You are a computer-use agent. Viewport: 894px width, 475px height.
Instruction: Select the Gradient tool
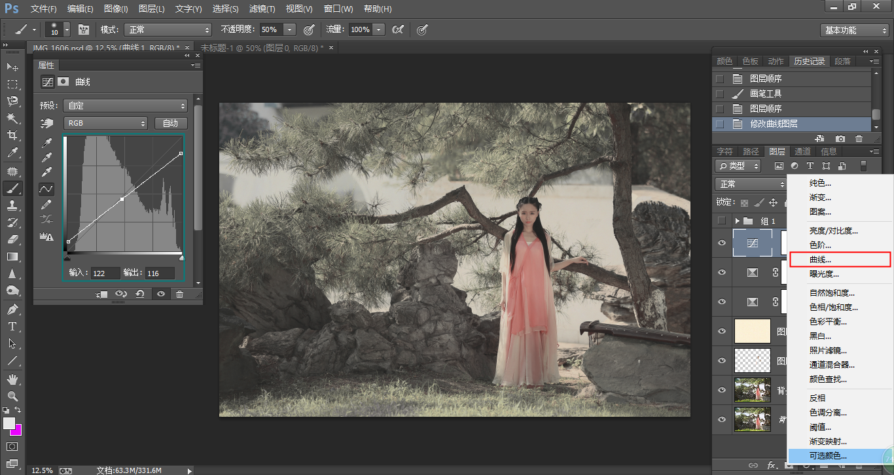pos(12,256)
